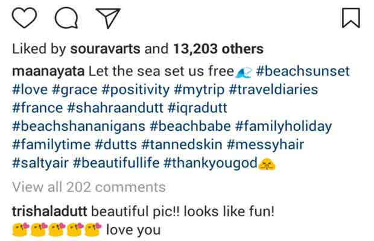Browse the #familyholiday hashtag
This screenshot has height=241, width=374.
(x=284, y=127)
